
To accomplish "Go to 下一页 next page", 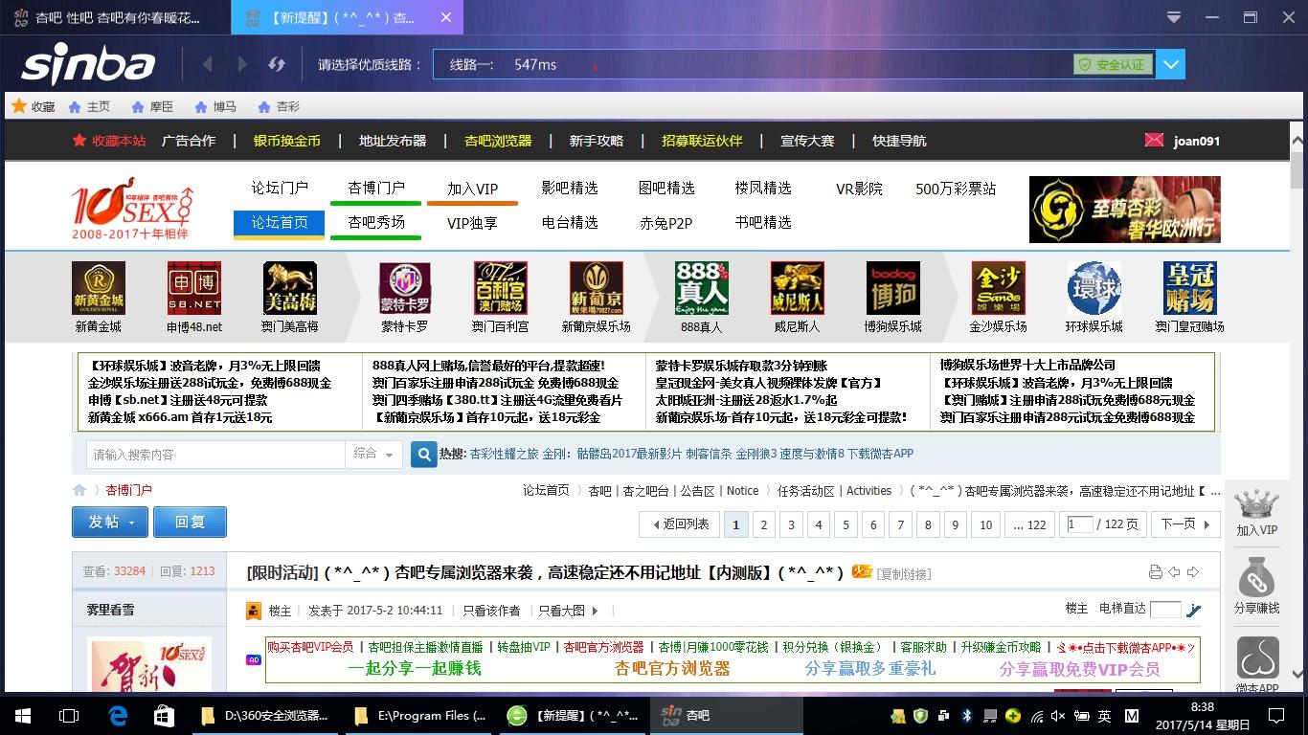I will click(x=1184, y=524).
